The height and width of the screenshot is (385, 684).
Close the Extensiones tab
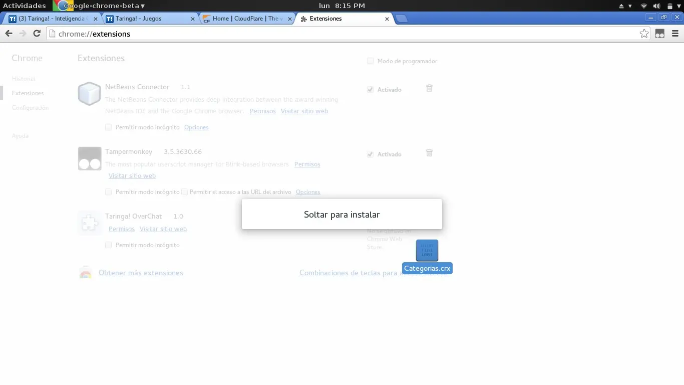coord(387,19)
